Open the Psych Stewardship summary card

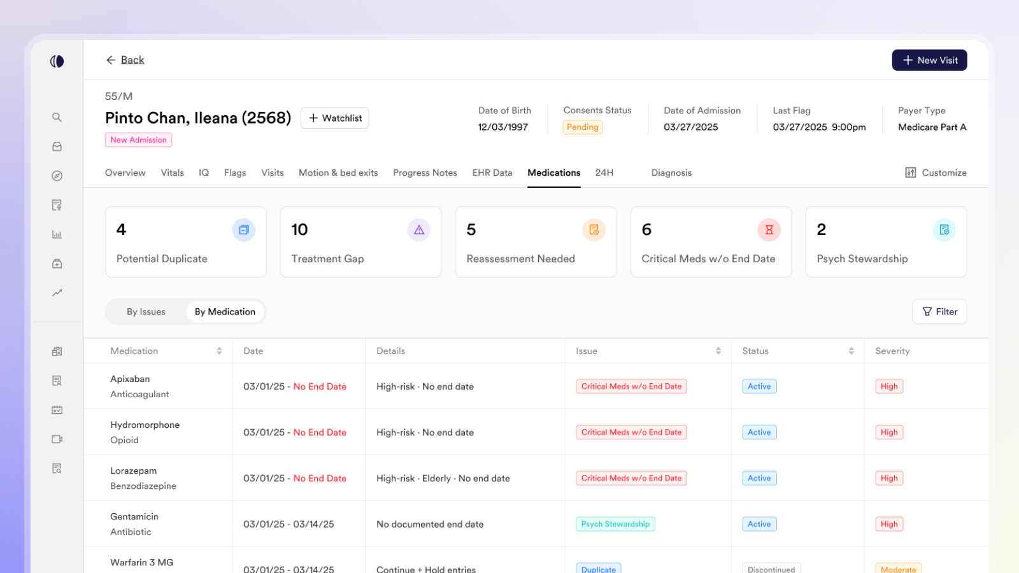[887, 242]
